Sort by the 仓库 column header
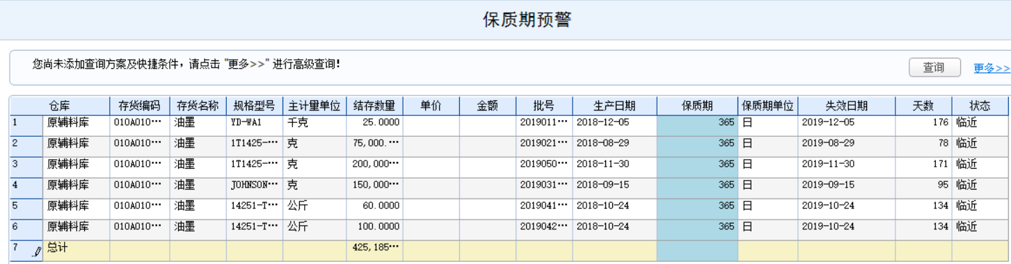The height and width of the screenshot is (264, 1011). [59, 106]
